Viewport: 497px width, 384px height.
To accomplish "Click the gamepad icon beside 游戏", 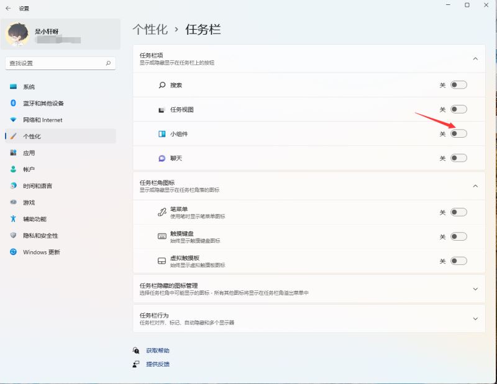I will pyautogui.click(x=13, y=202).
